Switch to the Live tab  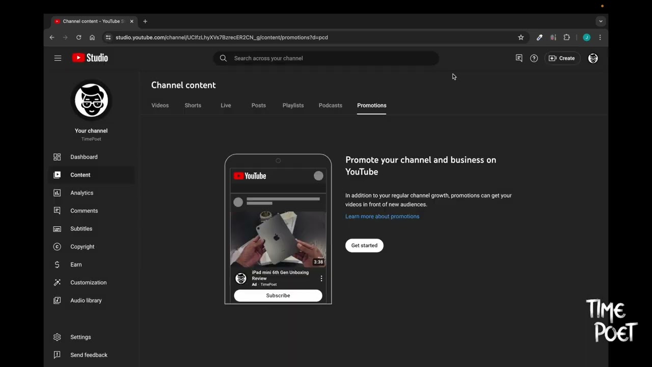tap(226, 106)
